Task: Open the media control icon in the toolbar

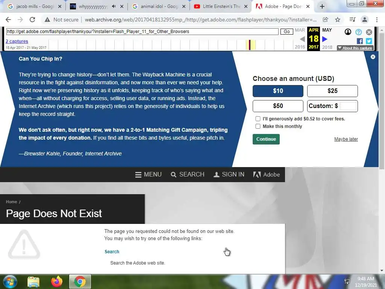Action: tap(352, 20)
